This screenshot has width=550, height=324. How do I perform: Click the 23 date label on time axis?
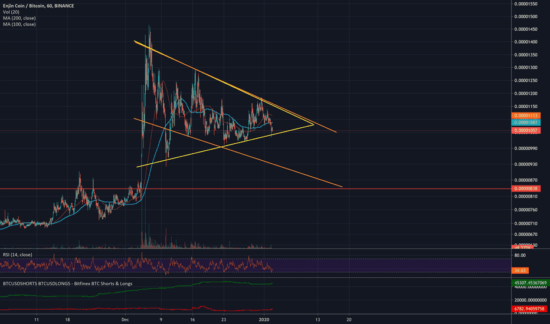point(224,319)
